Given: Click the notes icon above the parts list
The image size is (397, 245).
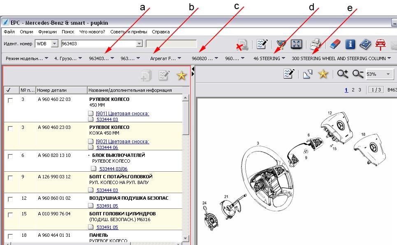Looking at the screenshot, I should tap(164, 75).
